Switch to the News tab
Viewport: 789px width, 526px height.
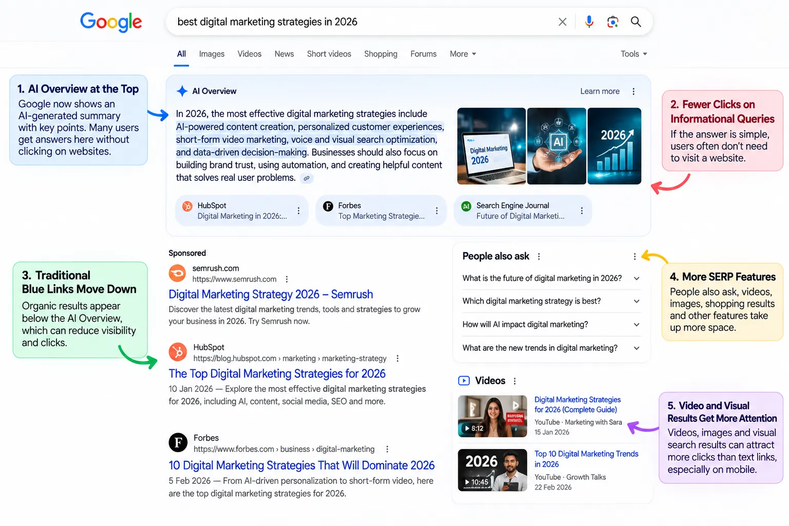(x=284, y=54)
